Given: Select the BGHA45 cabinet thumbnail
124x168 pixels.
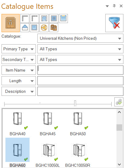Looking at the screenshot, I should tap(48, 124).
